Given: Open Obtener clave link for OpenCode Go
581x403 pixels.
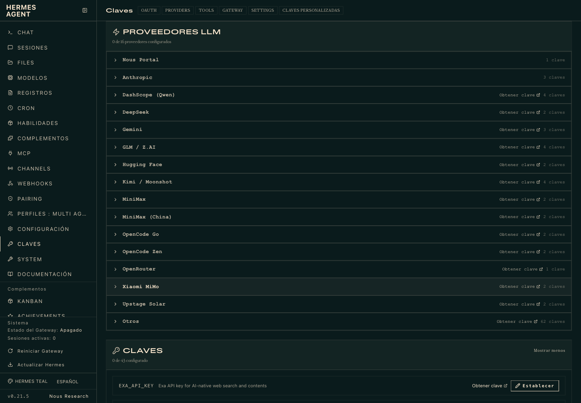Looking at the screenshot, I should [x=520, y=235].
